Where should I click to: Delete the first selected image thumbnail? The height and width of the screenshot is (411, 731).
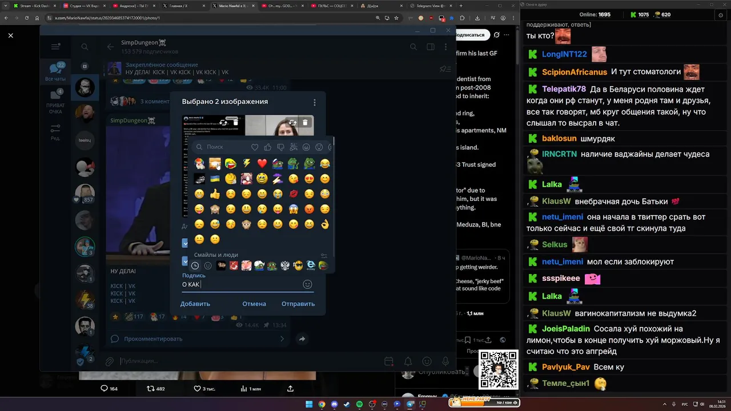236,122
